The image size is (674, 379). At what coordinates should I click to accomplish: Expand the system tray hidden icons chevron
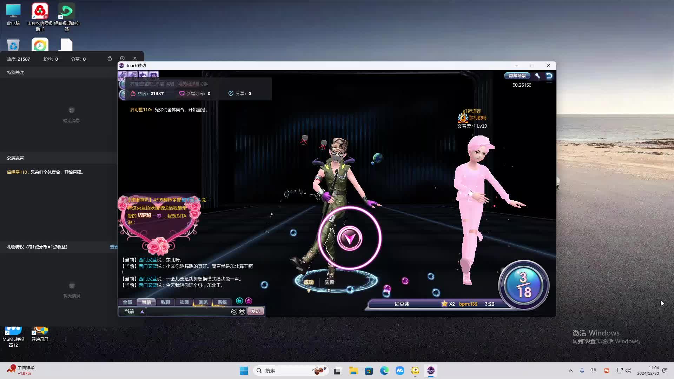point(570,371)
